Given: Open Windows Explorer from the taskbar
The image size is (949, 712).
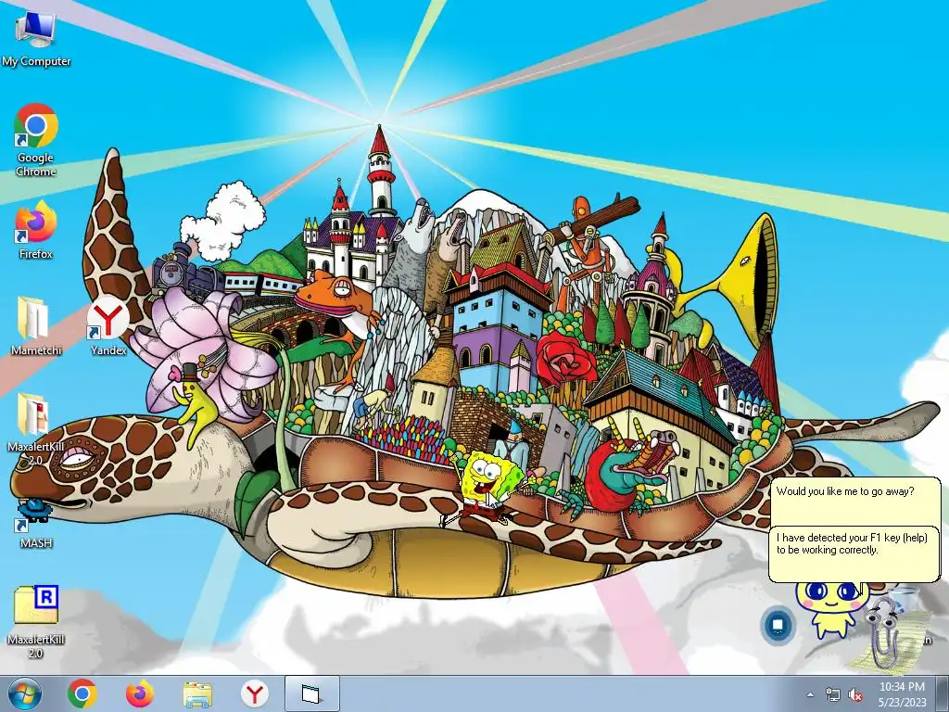Looking at the screenshot, I should [x=197, y=694].
